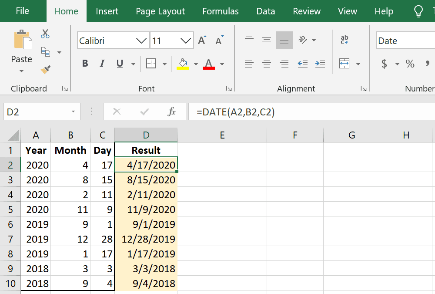This screenshot has height=294, width=435.
Task: Click the Percent Style icon
Action: [x=410, y=64]
